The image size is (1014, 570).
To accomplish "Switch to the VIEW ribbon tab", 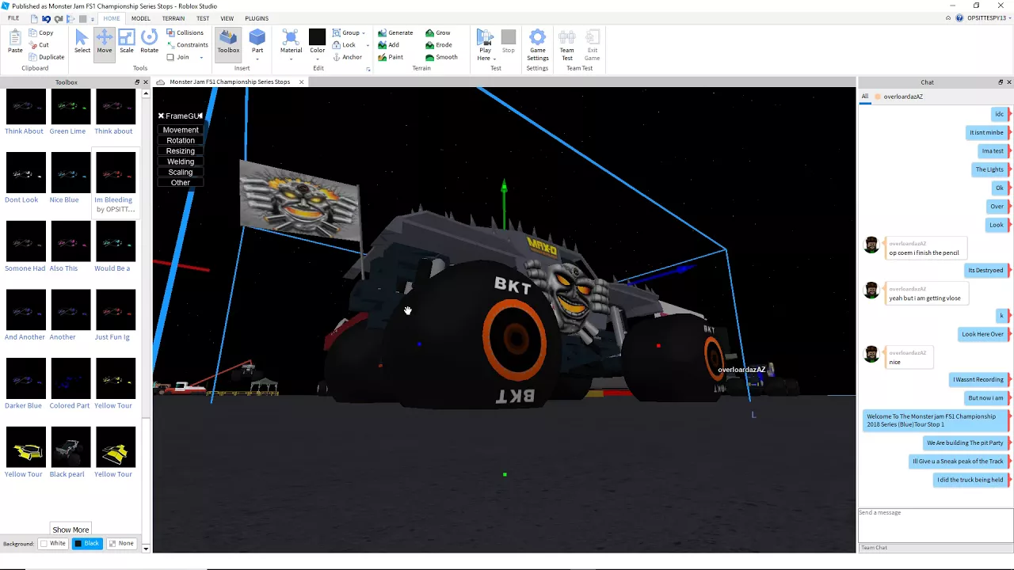I will point(227,18).
